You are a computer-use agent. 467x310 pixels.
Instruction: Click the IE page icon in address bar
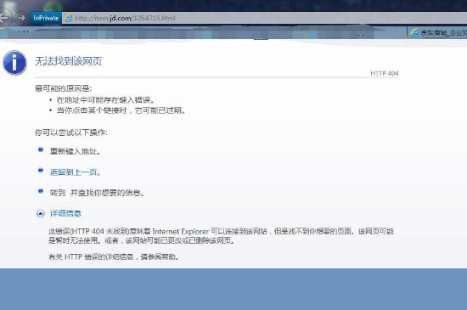[69, 18]
